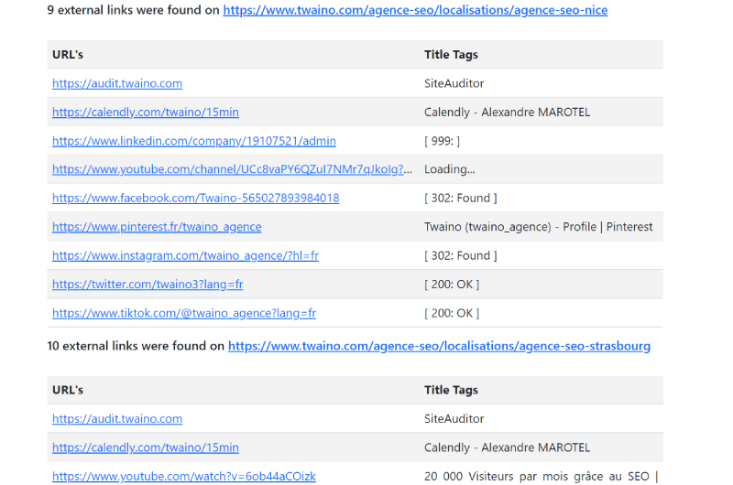733x485 pixels.
Task: Select '[ 200: OK ]' in TikTok row
Action: (452, 313)
